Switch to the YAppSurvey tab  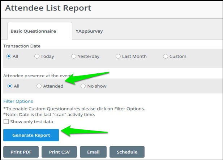(x=89, y=31)
